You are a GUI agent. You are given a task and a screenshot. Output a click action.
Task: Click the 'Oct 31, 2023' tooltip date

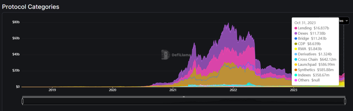click(305, 23)
